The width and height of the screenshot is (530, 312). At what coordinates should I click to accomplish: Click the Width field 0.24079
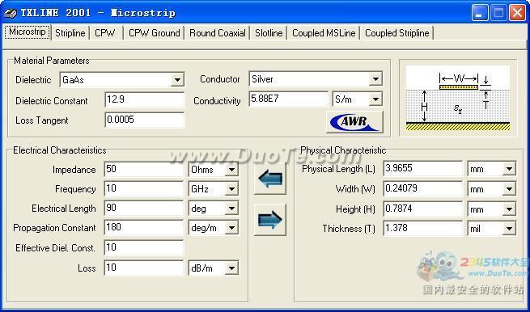(x=423, y=189)
